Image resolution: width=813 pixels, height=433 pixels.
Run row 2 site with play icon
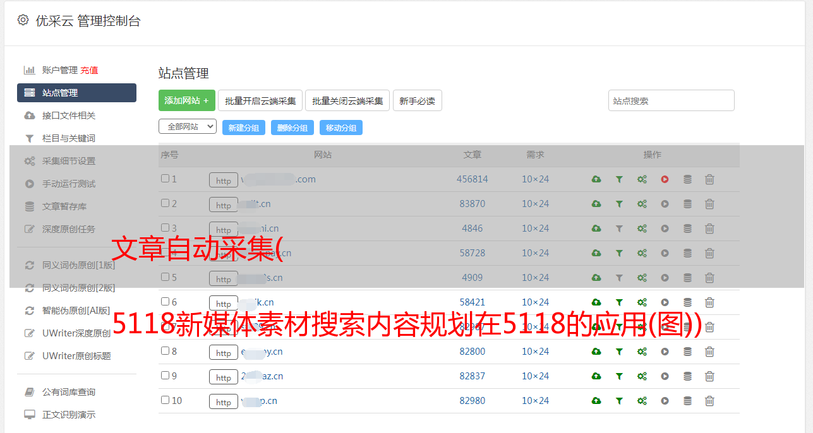click(665, 204)
